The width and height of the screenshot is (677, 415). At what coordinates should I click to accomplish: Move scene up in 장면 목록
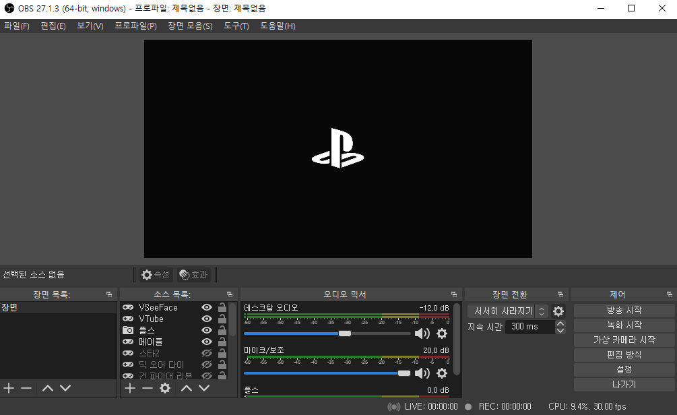pyautogui.click(x=48, y=388)
